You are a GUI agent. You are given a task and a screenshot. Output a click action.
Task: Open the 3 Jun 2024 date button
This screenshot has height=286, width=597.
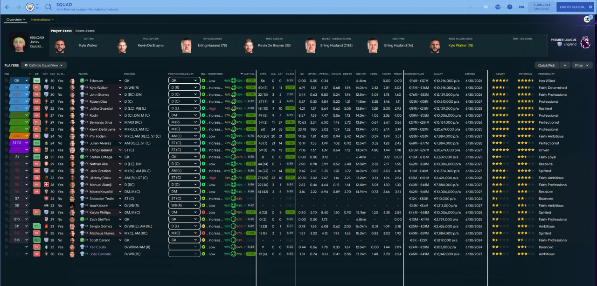coord(541,7)
